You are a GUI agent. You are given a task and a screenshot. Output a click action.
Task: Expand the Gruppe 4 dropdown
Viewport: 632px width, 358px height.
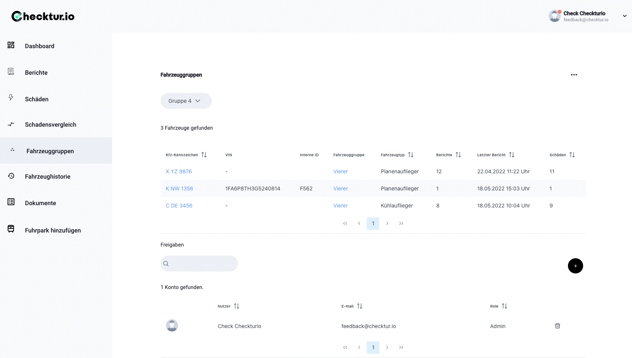tap(186, 101)
